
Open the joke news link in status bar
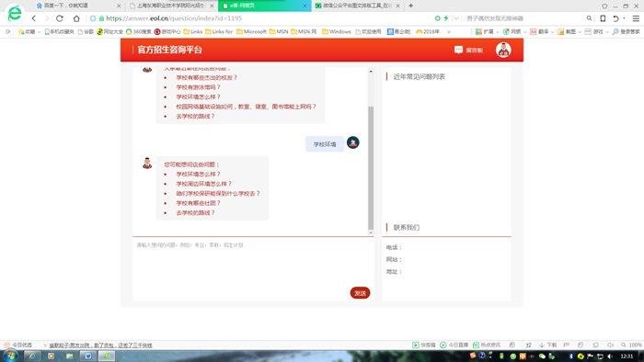click(x=100, y=345)
